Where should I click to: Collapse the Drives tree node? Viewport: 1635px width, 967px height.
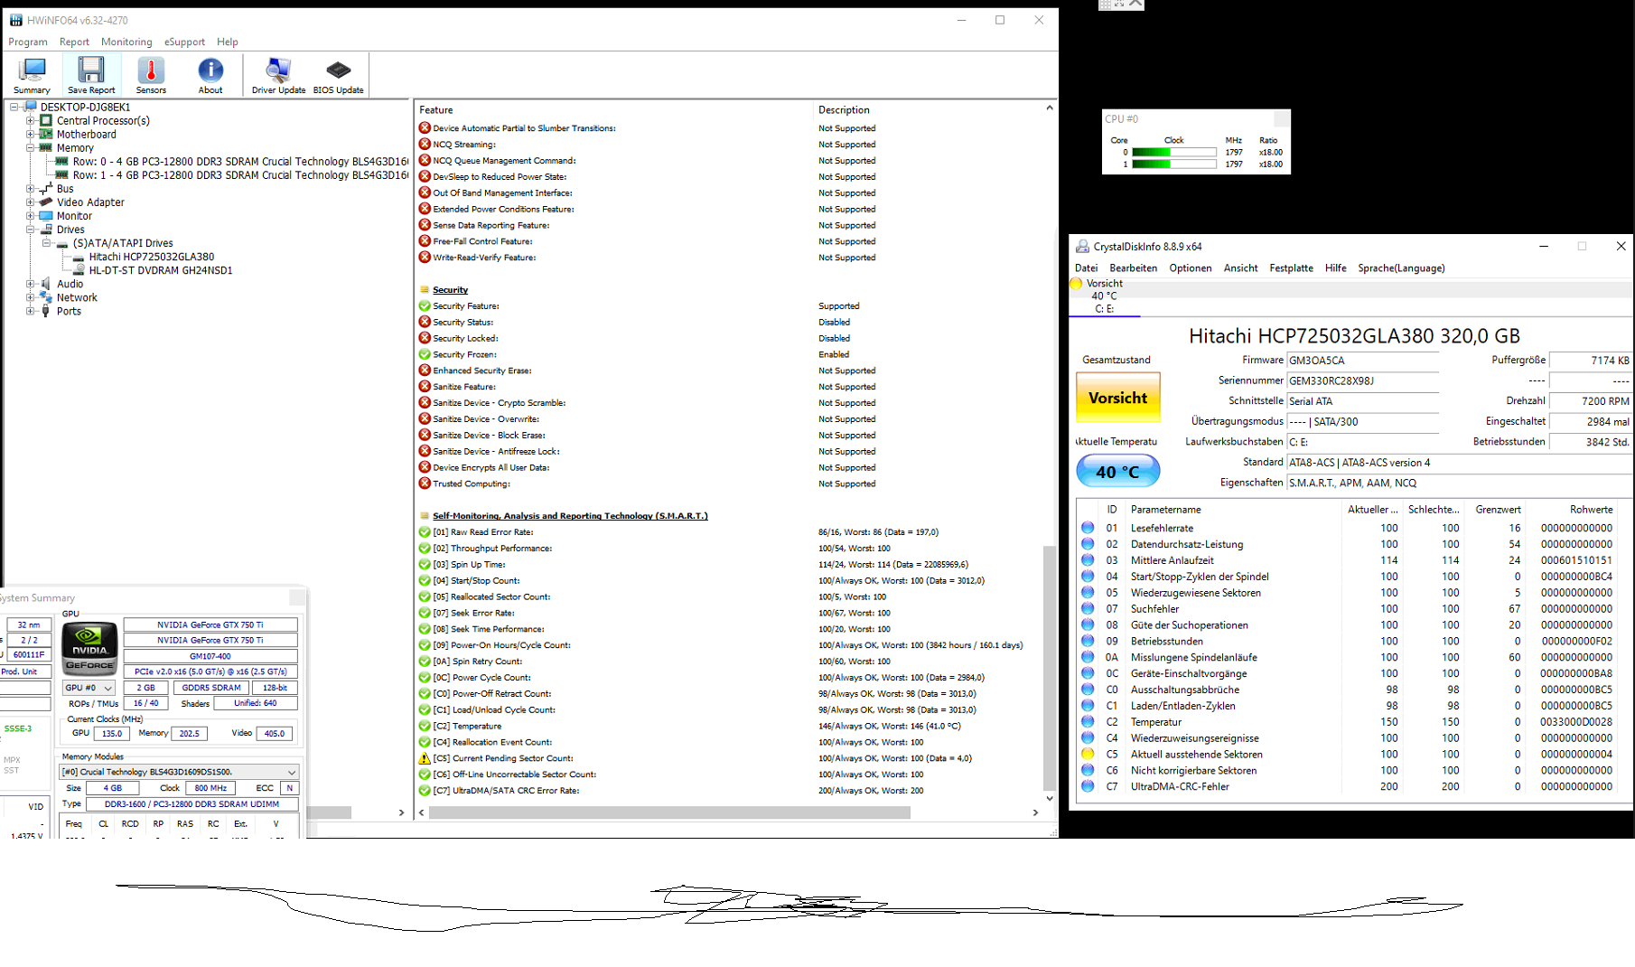[30, 230]
